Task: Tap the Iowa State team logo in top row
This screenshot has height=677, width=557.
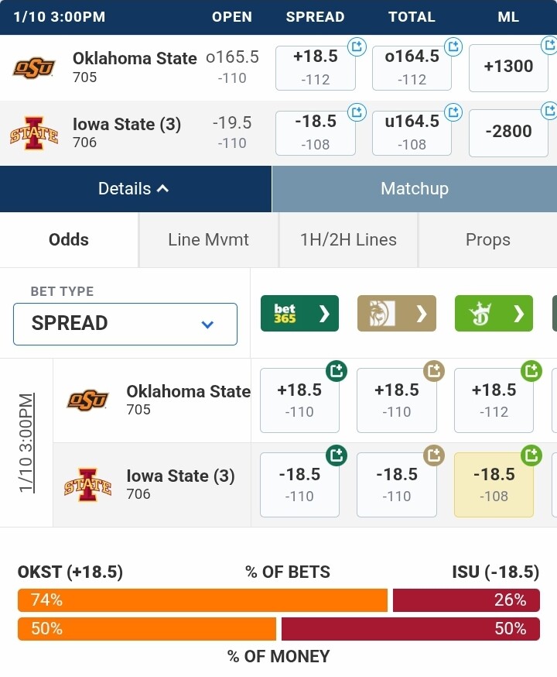Action: tap(33, 133)
